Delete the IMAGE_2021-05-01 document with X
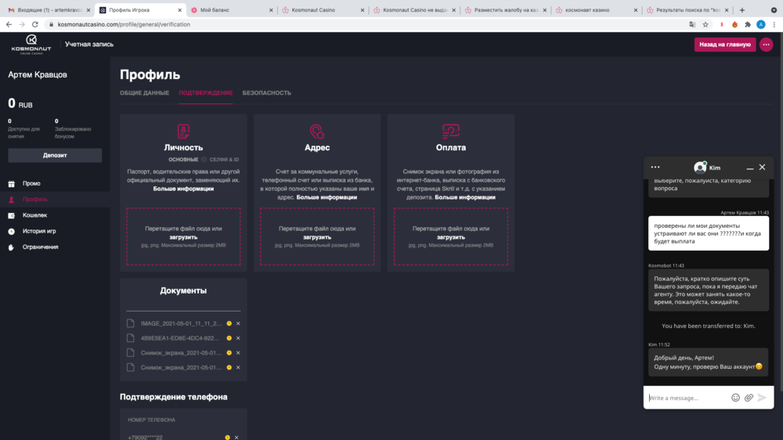 pos(238,323)
